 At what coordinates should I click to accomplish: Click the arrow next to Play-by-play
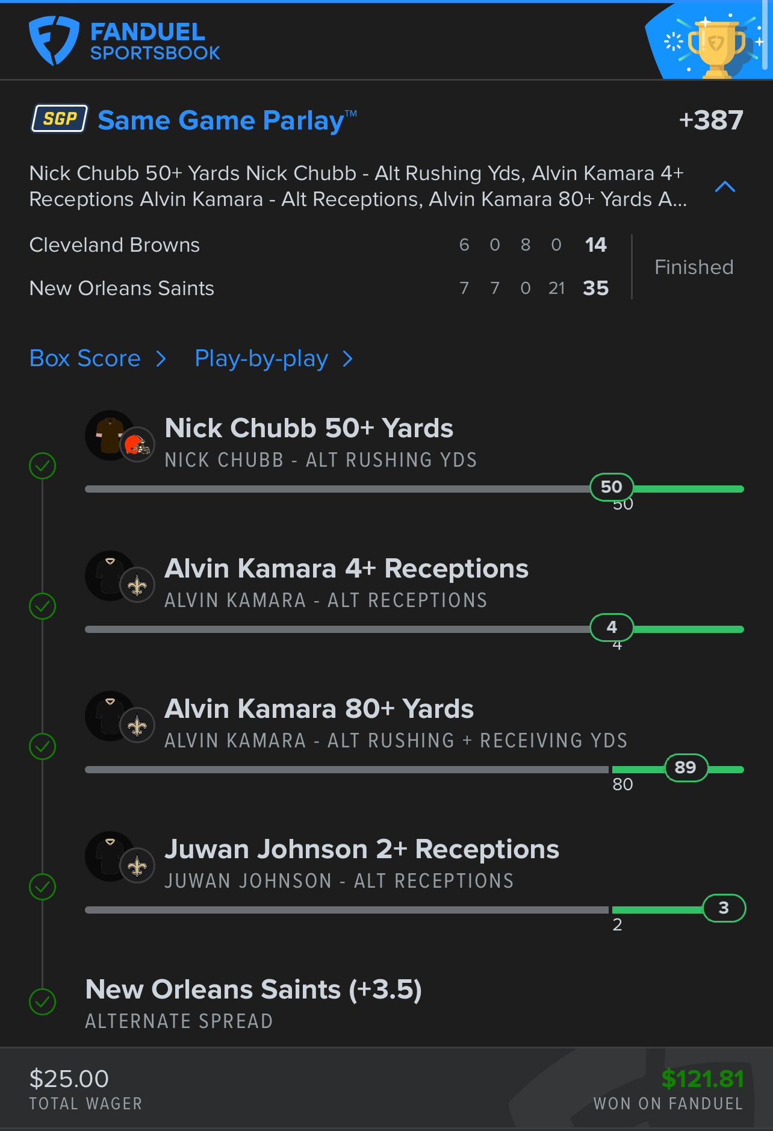[x=347, y=360]
